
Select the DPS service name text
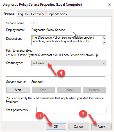pos(35,23)
